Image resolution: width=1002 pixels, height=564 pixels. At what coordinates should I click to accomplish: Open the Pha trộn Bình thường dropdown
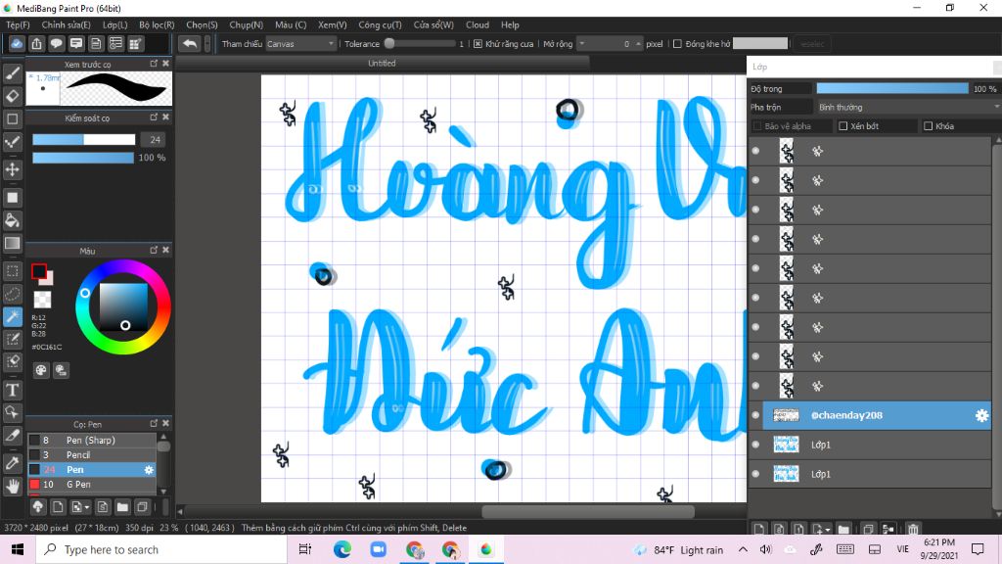909,108
